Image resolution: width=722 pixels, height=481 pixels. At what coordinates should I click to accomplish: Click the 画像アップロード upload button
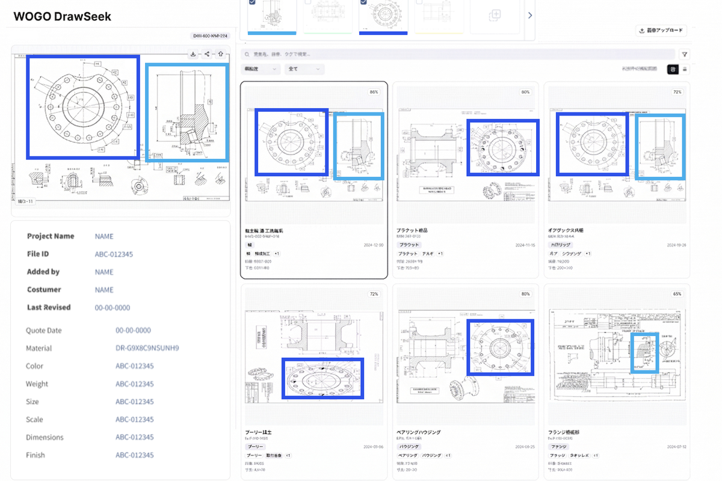point(661,31)
